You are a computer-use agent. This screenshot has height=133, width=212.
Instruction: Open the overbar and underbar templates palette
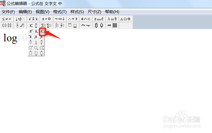pyautogui.click(x=73, y=25)
